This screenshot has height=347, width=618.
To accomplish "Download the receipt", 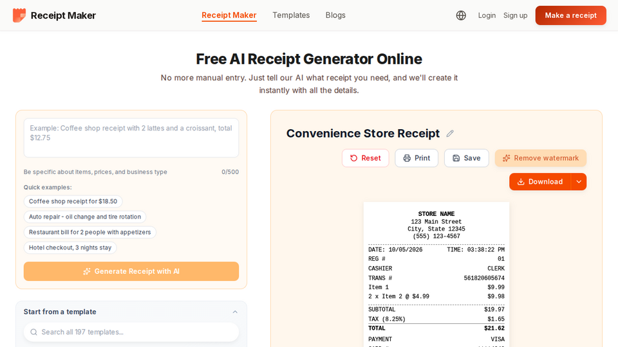I will tap(540, 182).
